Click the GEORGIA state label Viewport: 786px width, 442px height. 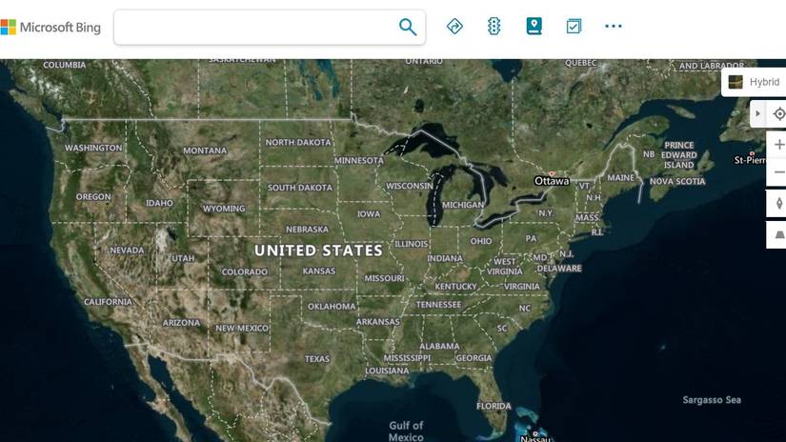click(x=474, y=358)
